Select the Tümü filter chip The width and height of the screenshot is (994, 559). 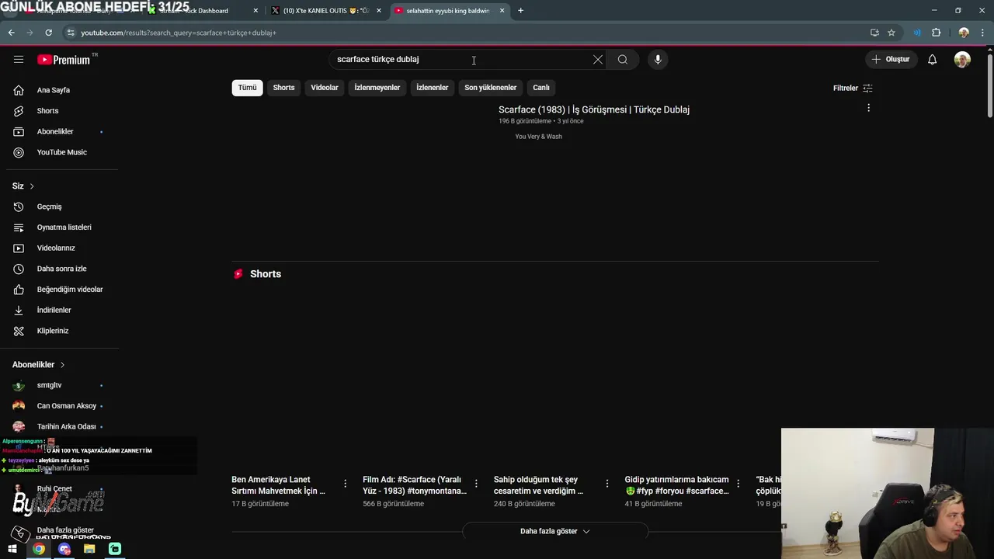(247, 88)
